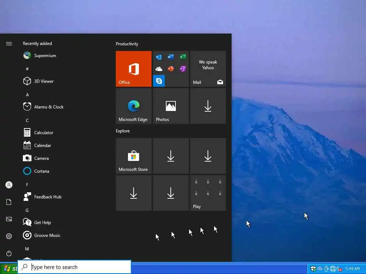Launch the Camera app
Image resolution: width=366 pixels, height=274 pixels.
click(36, 158)
